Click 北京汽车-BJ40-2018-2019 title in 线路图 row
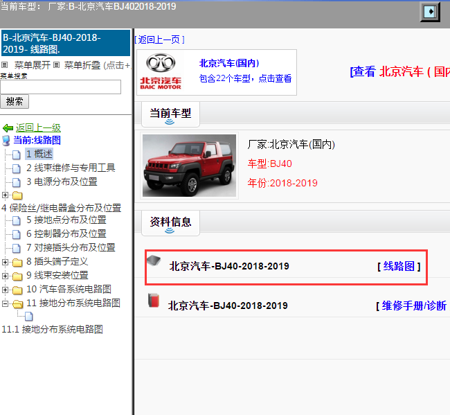 coord(229,266)
